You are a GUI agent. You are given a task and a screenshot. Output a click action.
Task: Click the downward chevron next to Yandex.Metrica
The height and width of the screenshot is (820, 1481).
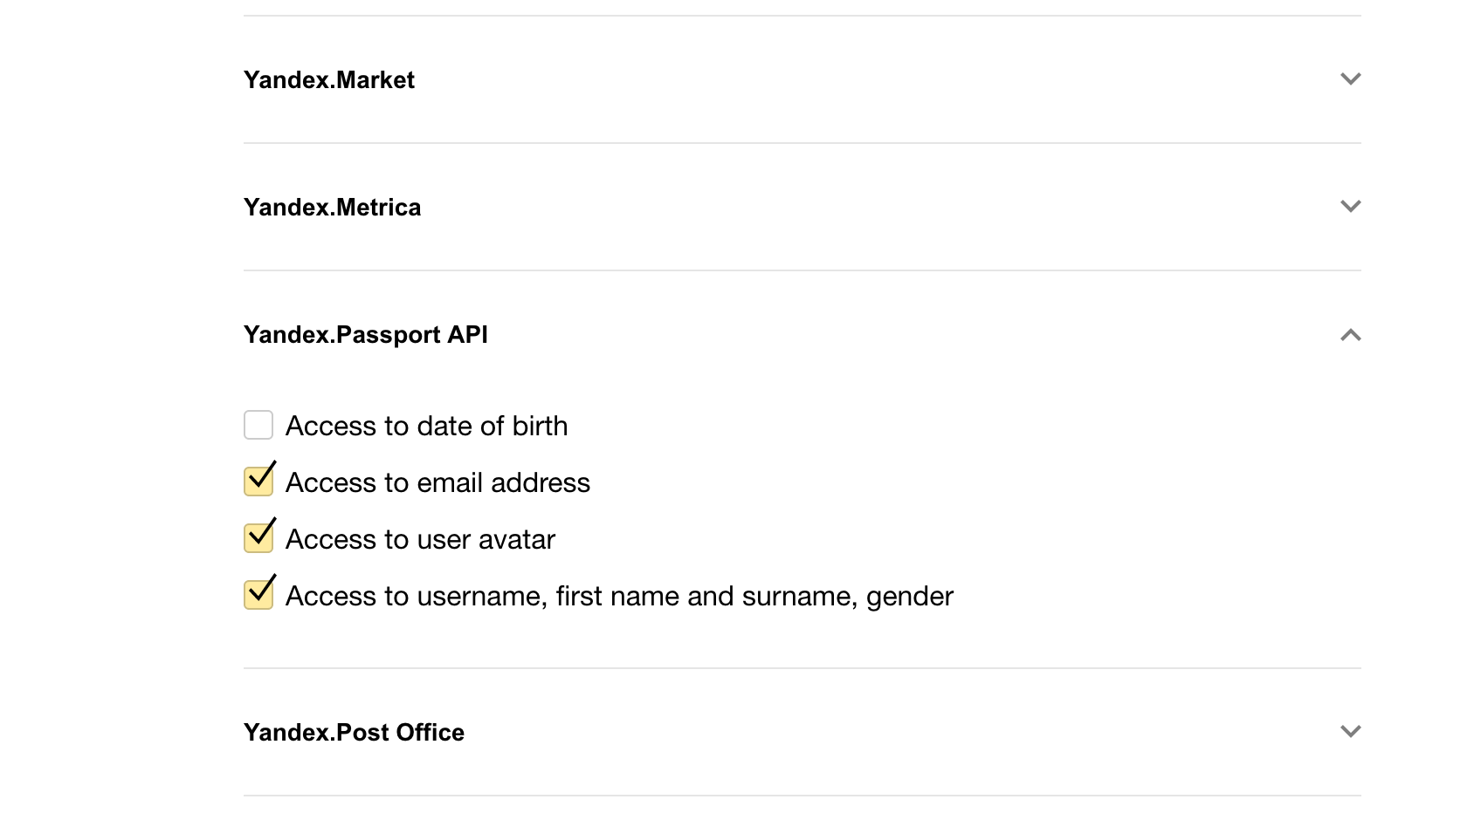(x=1350, y=207)
